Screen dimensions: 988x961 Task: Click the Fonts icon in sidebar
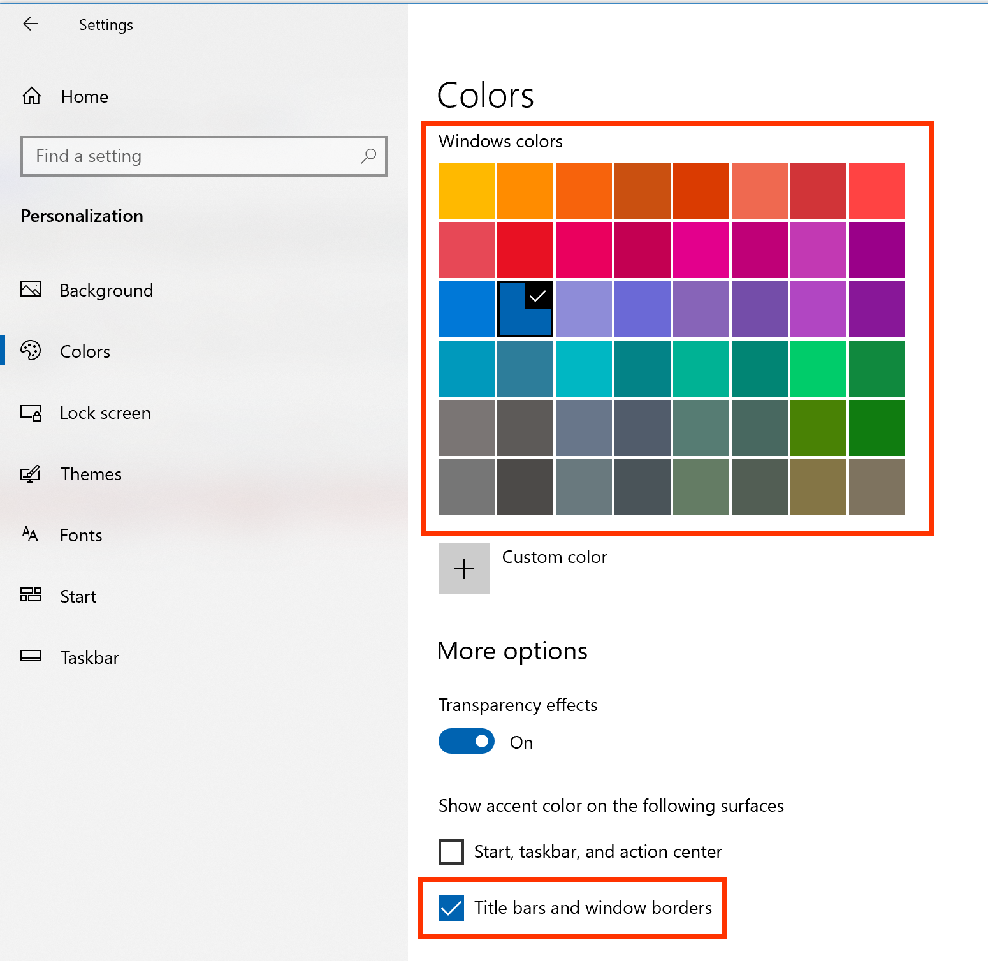[31, 534]
